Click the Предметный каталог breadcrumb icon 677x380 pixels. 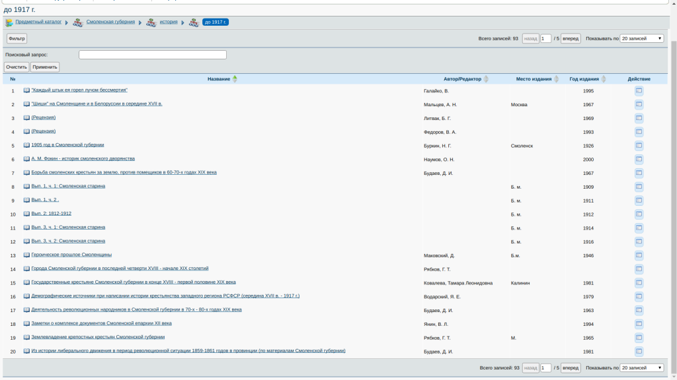point(9,22)
